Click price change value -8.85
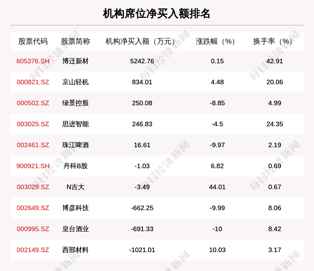314x271 pixels. [x=217, y=103]
